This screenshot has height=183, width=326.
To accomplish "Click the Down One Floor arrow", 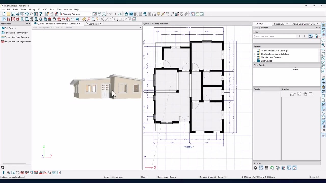I will click(x=111, y=14).
